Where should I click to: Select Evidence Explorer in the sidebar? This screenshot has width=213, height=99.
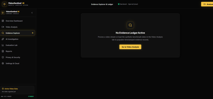coord(17,33)
